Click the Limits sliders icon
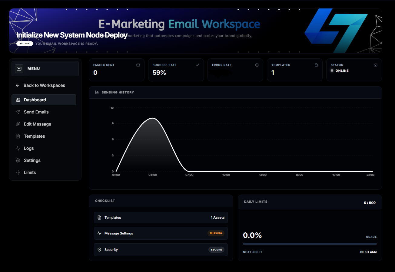The image size is (395, 272). coord(18,172)
